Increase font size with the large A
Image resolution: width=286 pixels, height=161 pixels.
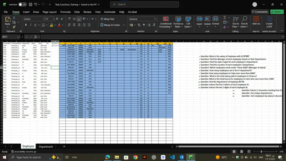[x=57, y=19]
